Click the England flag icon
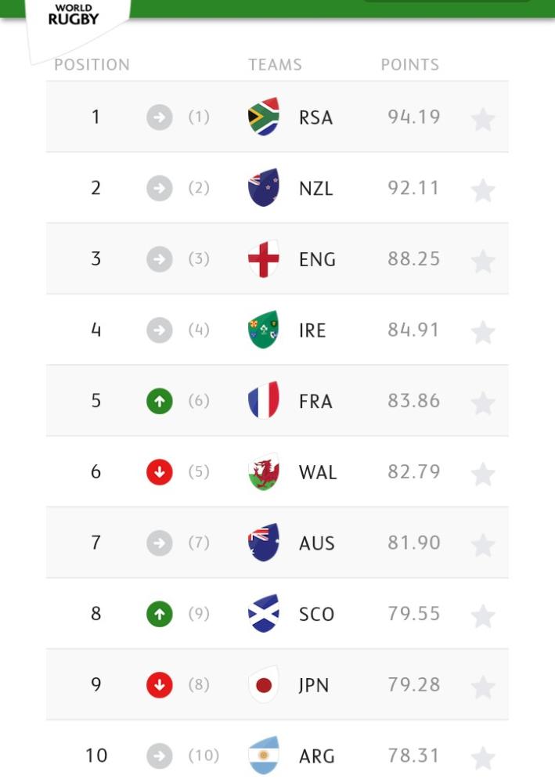This screenshot has height=783, width=555. [264, 259]
